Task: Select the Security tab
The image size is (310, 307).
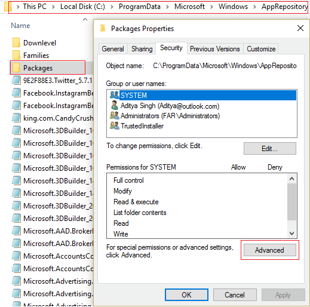Action: click(x=171, y=48)
